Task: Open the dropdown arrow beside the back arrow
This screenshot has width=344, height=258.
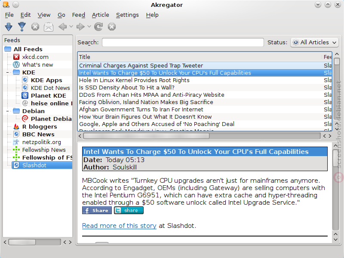Action: (71, 27)
